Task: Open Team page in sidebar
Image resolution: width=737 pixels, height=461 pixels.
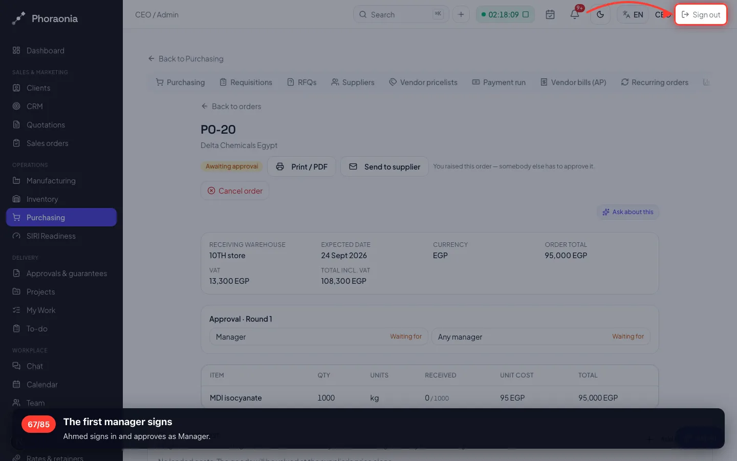Action: tap(61, 403)
